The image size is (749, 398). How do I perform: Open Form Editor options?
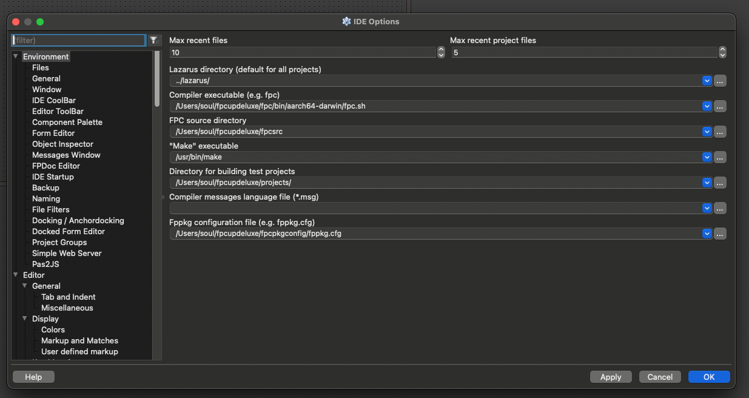tap(53, 133)
